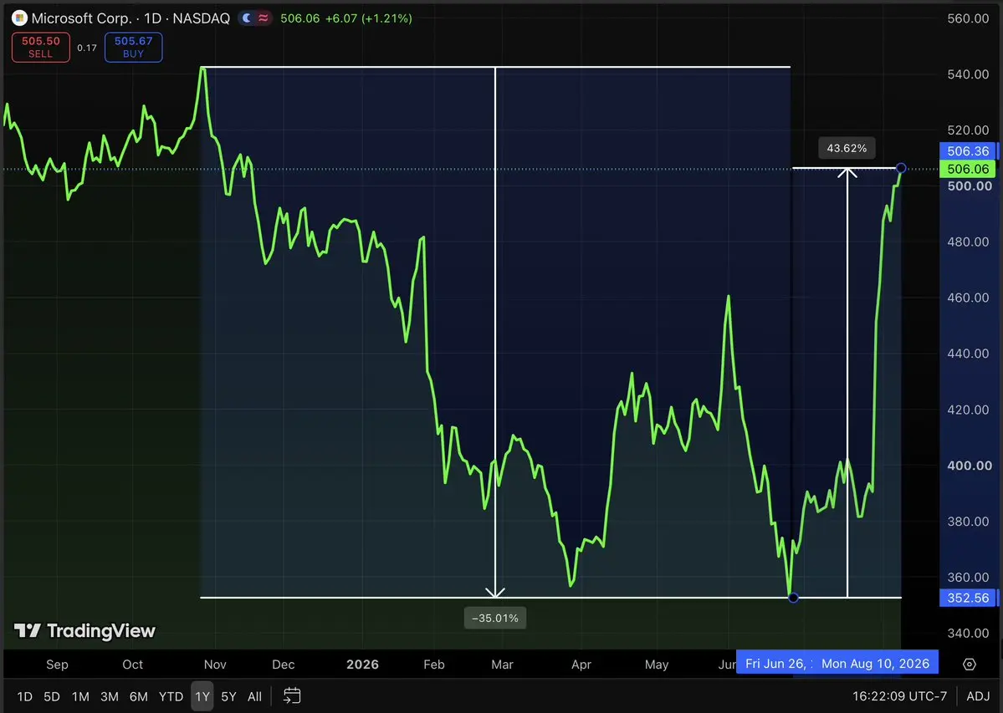Click the May label on the time axis
The width and height of the screenshot is (1003, 713).
(x=657, y=665)
